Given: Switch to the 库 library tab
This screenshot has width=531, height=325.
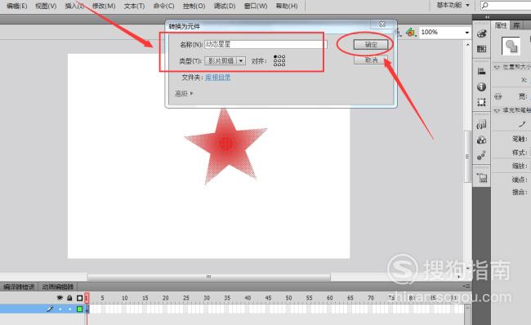Looking at the screenshot, I should click(x=516, y=25).
